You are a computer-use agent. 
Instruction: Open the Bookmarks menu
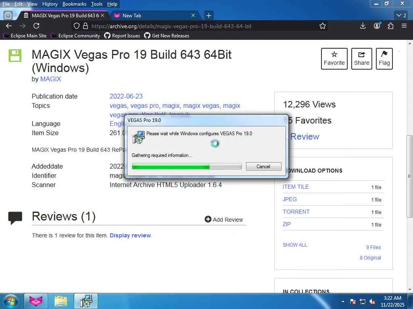coord(74,4)
